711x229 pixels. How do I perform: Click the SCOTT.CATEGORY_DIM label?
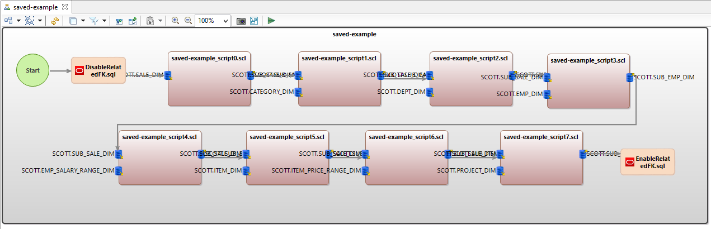click(x=262, y=92)
